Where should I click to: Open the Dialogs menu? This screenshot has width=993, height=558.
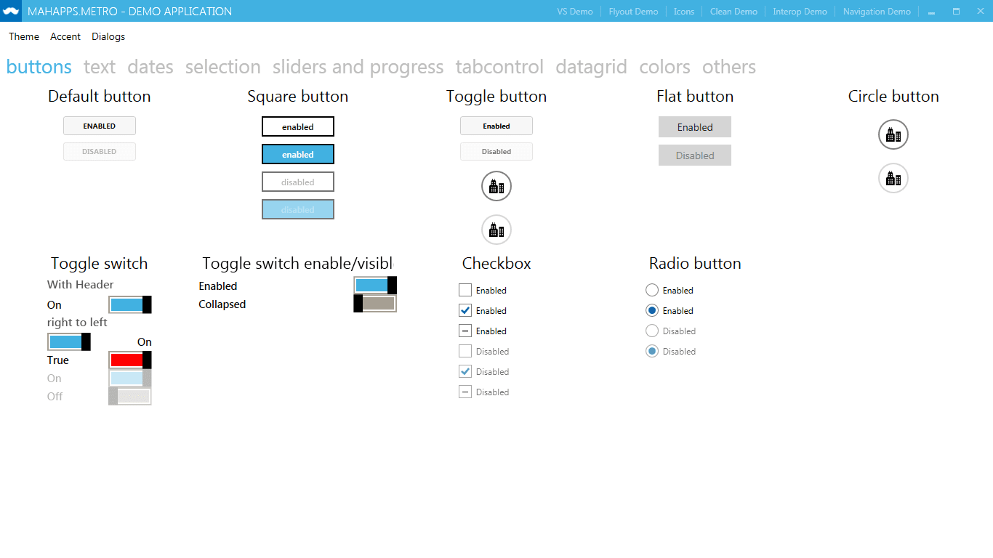point(108,36)
